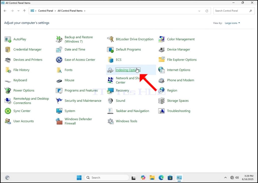Viewport: 258px width, 183px height.
Task: Open the Windows Tools gear icon
Action: pos(110,121)
